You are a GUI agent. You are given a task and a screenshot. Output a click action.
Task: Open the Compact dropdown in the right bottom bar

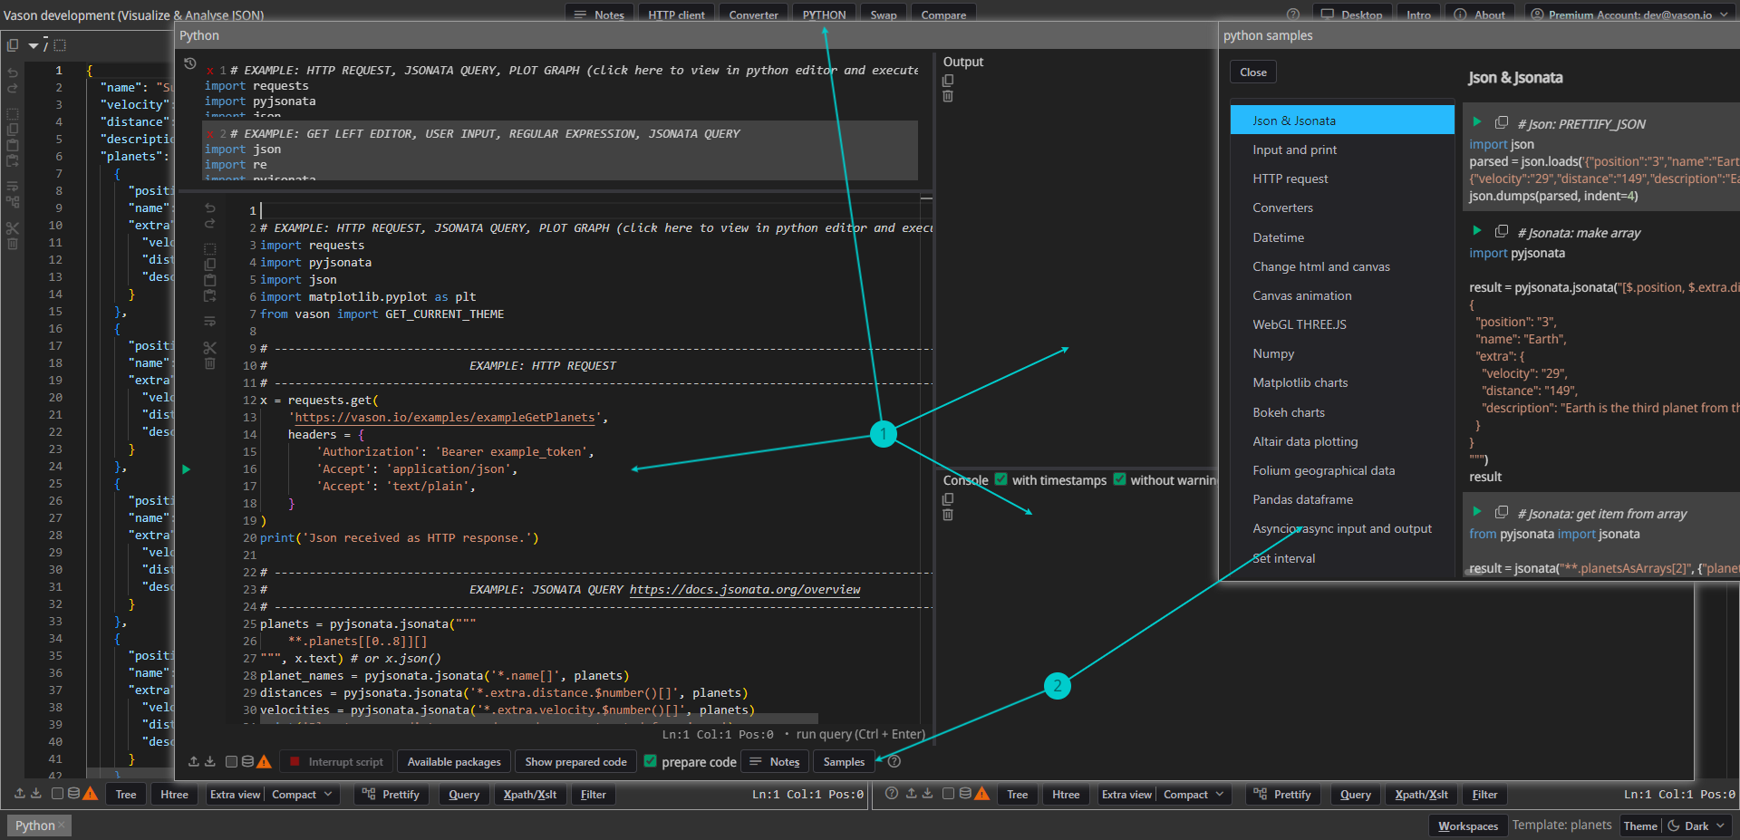click(1194, 795)
